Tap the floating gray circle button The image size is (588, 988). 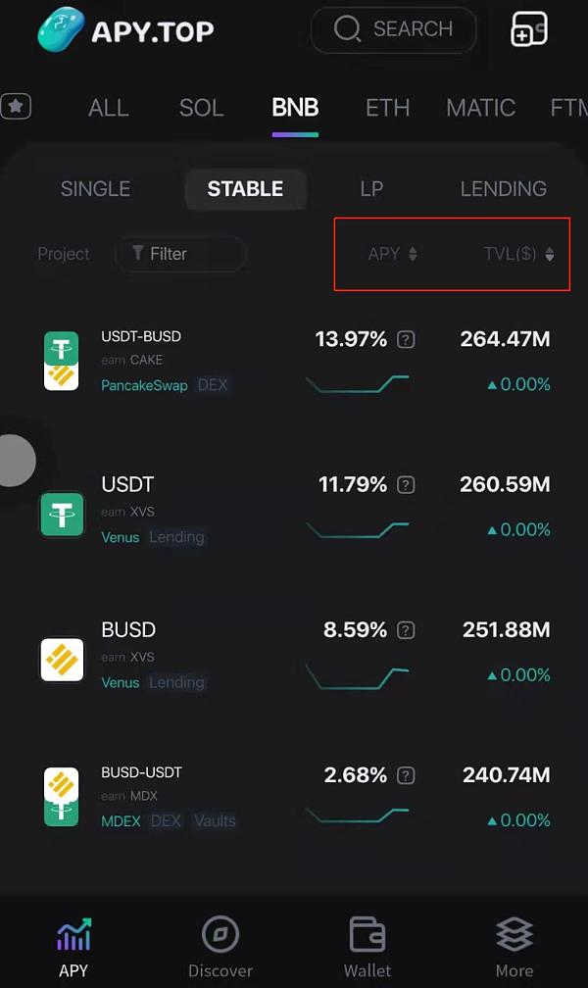point(17,460)
